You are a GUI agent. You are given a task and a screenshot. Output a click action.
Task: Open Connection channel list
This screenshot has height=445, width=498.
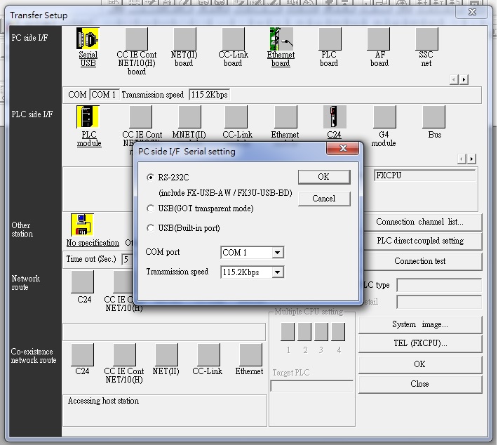click(x=419, y=222)
